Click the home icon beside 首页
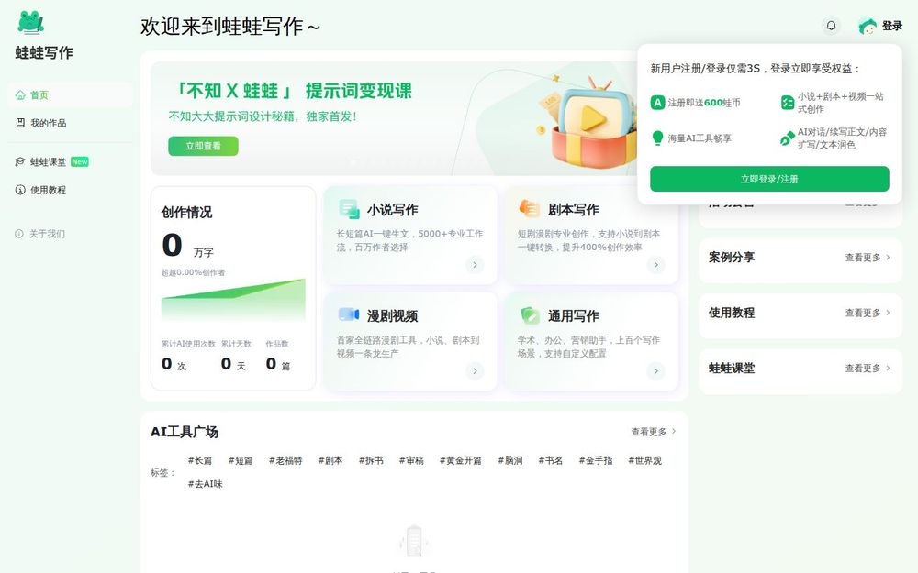This screenshot has width=918, height=573. (20, 94)
